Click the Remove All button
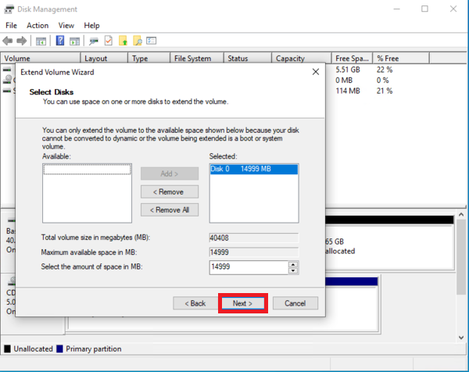469x372 pixels. [170, 209]
